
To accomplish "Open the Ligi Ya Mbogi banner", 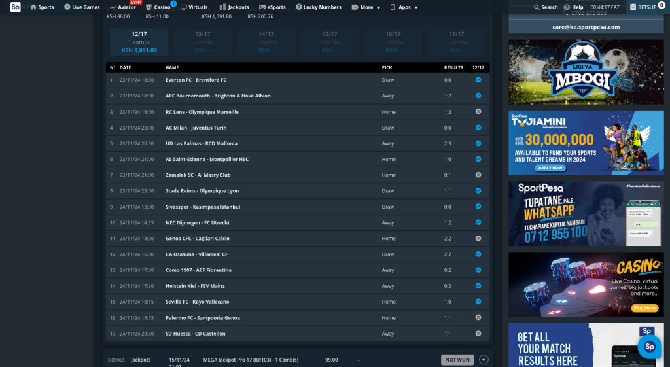I will pos(586,72).
